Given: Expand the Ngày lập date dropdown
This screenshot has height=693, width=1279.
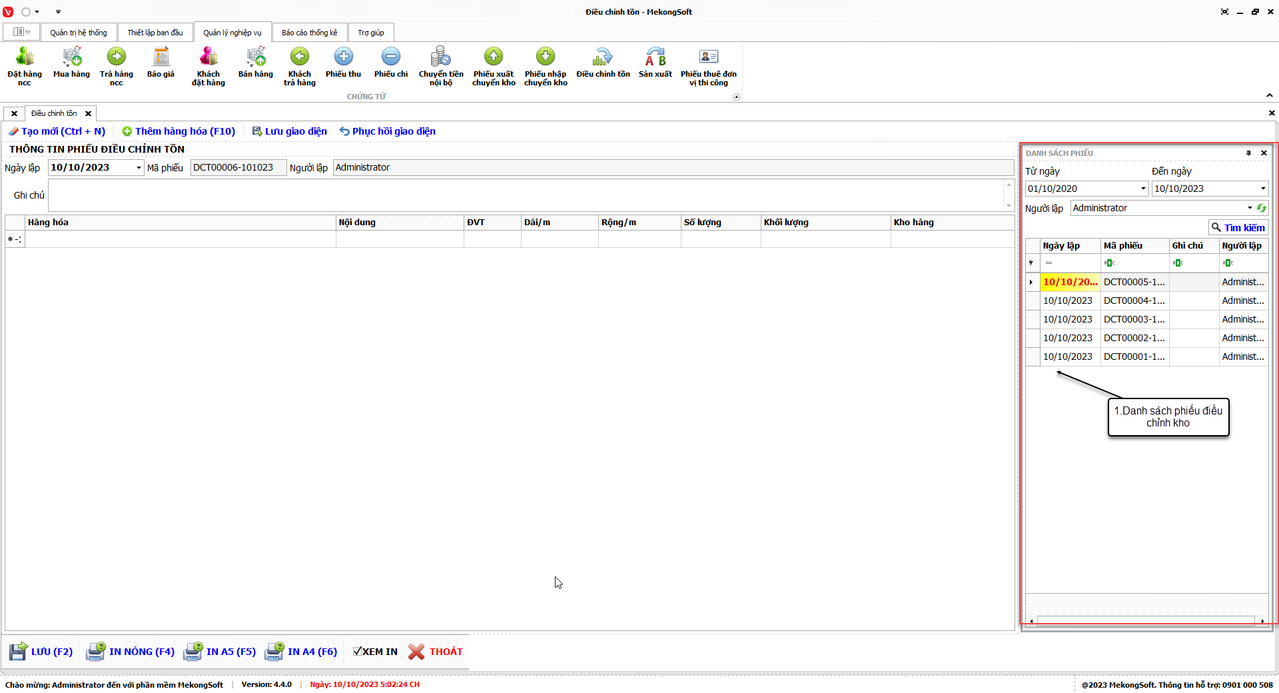Looking at the screenshot, I should pyautogui.click(x=139, y=168).
